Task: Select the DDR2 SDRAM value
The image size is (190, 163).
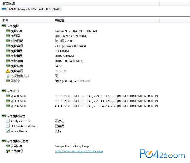Action: tap(64, 56)
